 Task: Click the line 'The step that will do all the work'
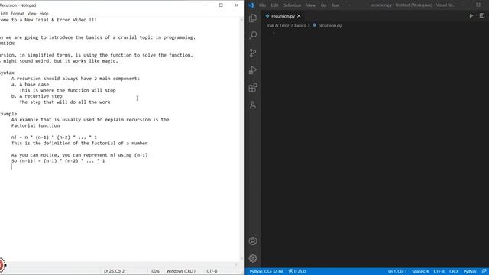click(x=64, y=102)
